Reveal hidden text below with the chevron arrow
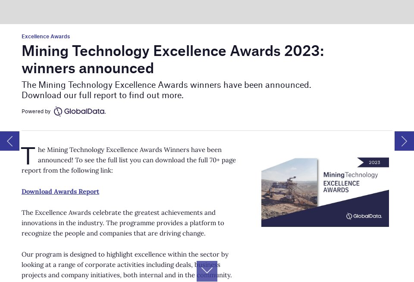Viewport: 414px width, 282px height. [207, 271]
